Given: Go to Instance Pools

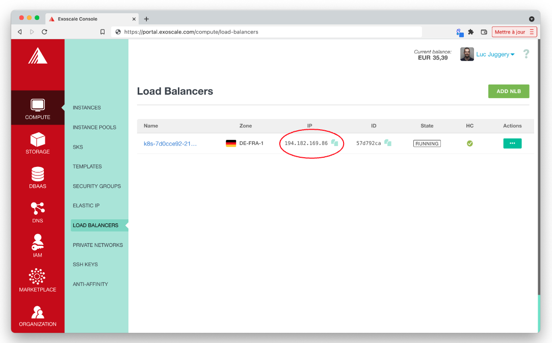Looking at the screenshot, I should (94, 127).
